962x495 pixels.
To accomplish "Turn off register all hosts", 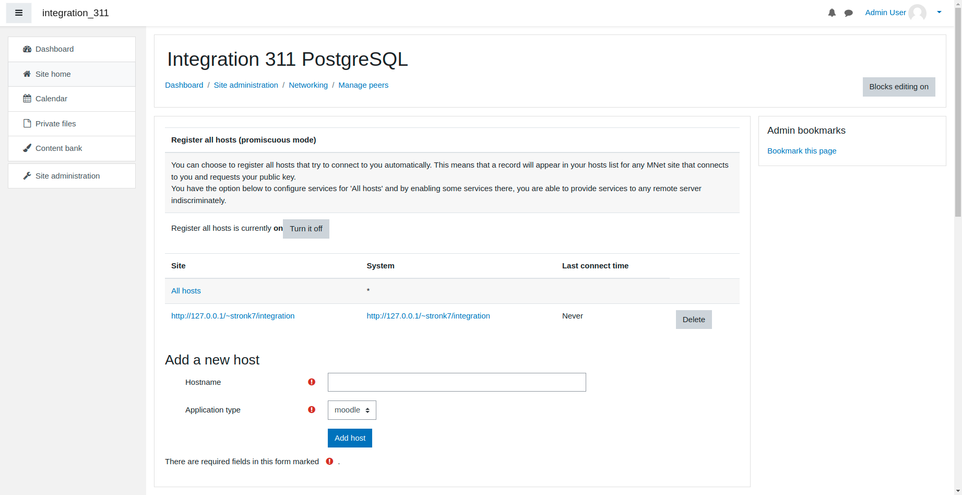I will coord(306,229).
